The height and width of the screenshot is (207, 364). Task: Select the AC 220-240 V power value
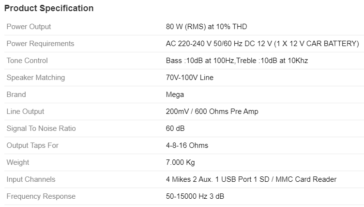pyautogui.click(x=262, y=44)
